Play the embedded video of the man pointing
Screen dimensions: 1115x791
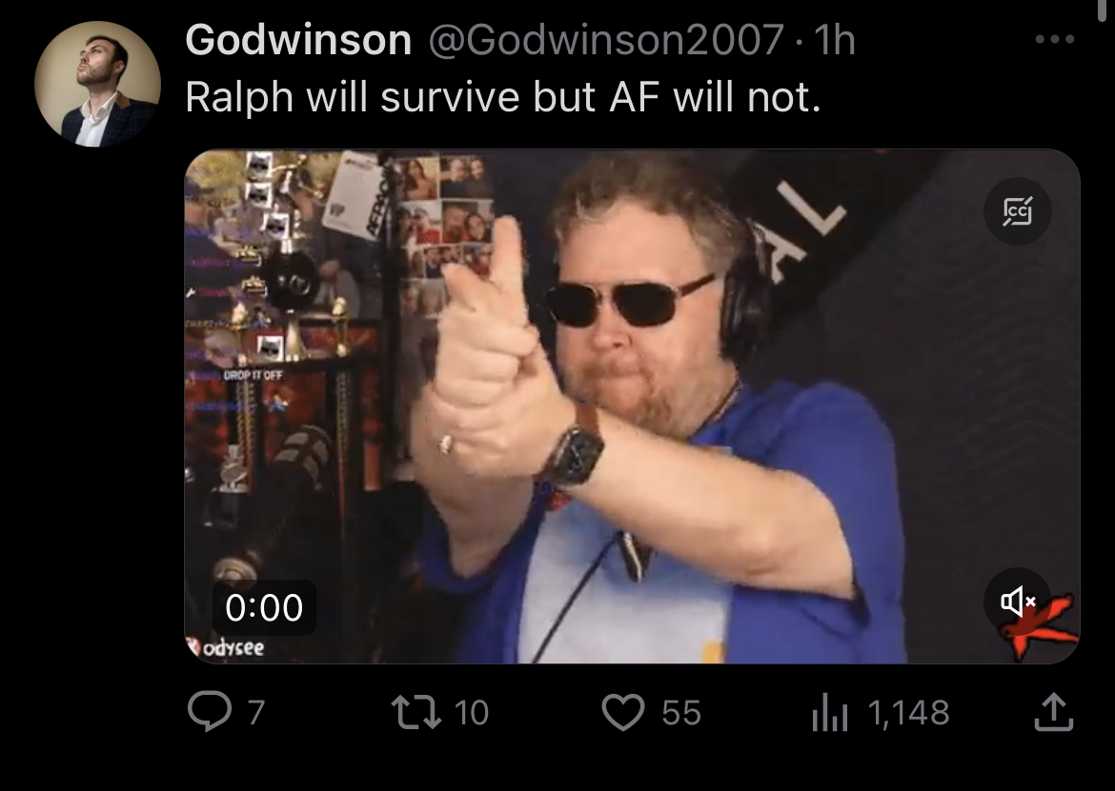(x=632, y=406)
